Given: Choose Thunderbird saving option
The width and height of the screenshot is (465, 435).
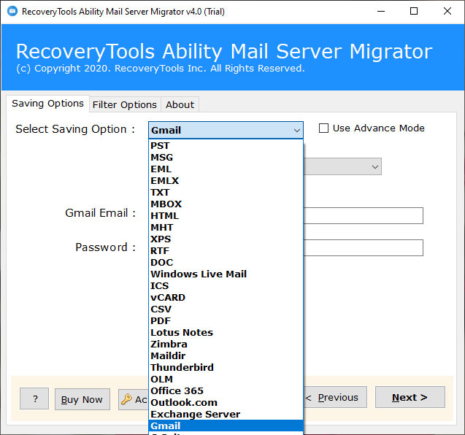Looking at the screenshot, I should pos(226,367).
